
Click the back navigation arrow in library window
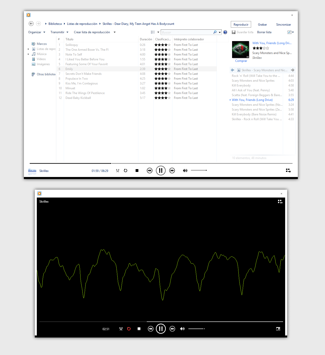[x=31, y=24]
